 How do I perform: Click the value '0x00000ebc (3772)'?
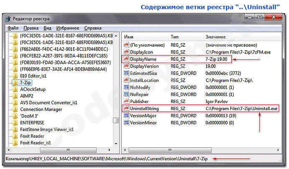pyautogui.click(x=223, y=73)
